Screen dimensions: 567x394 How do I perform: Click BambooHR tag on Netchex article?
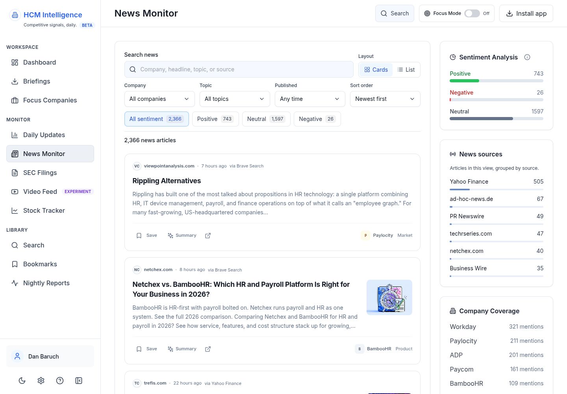coord(373,349)
